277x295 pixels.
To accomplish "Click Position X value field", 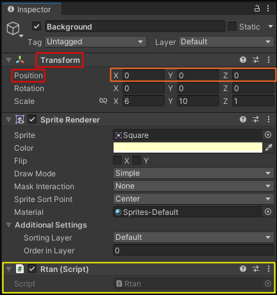I will click(144, 75).
